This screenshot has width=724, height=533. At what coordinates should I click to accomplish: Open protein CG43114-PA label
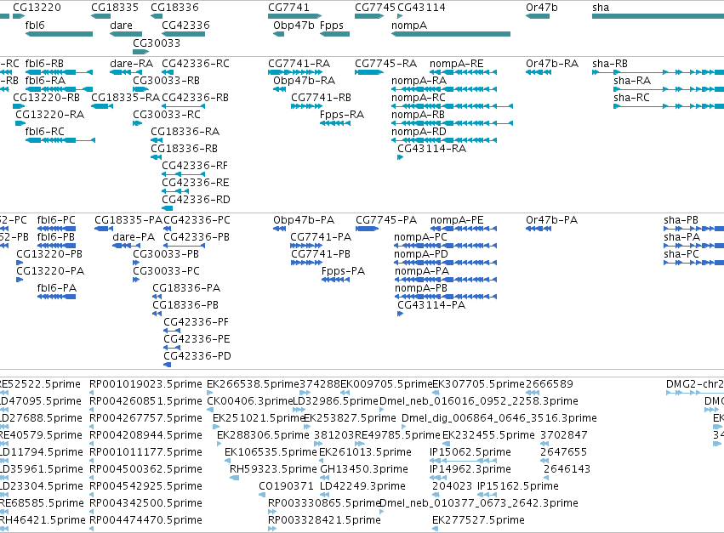click(431, 305)
